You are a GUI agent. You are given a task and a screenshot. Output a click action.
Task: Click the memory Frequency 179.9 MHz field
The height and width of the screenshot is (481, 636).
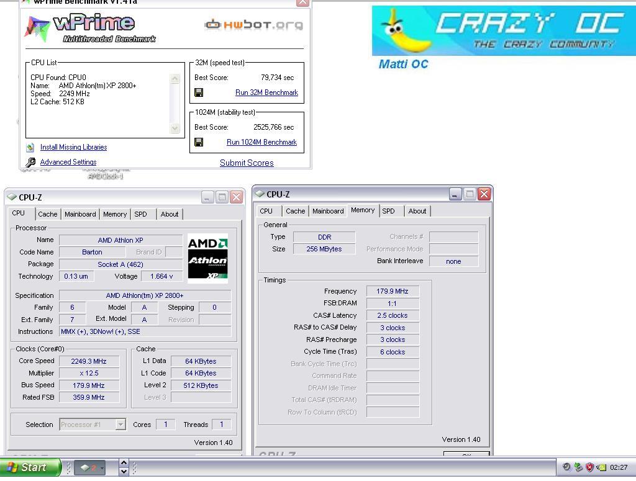[393, 291]
